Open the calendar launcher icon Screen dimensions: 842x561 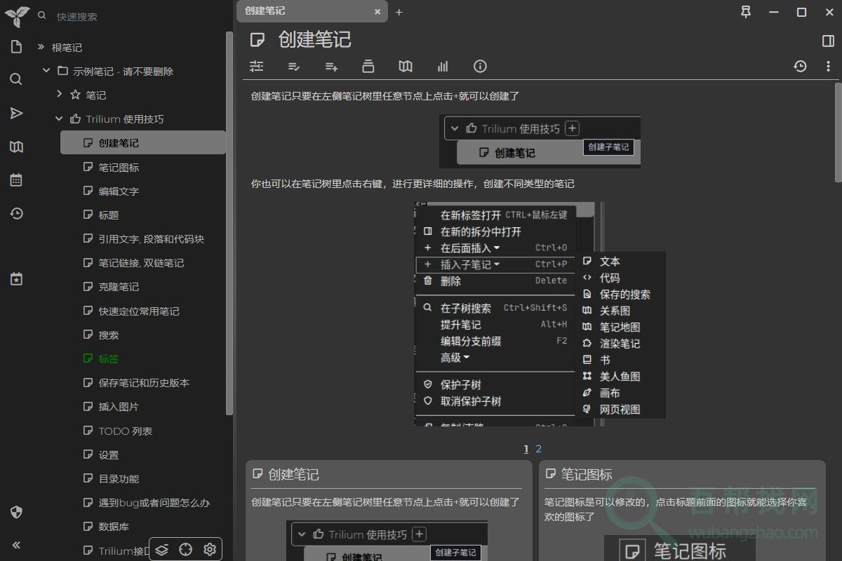(16, 180)
